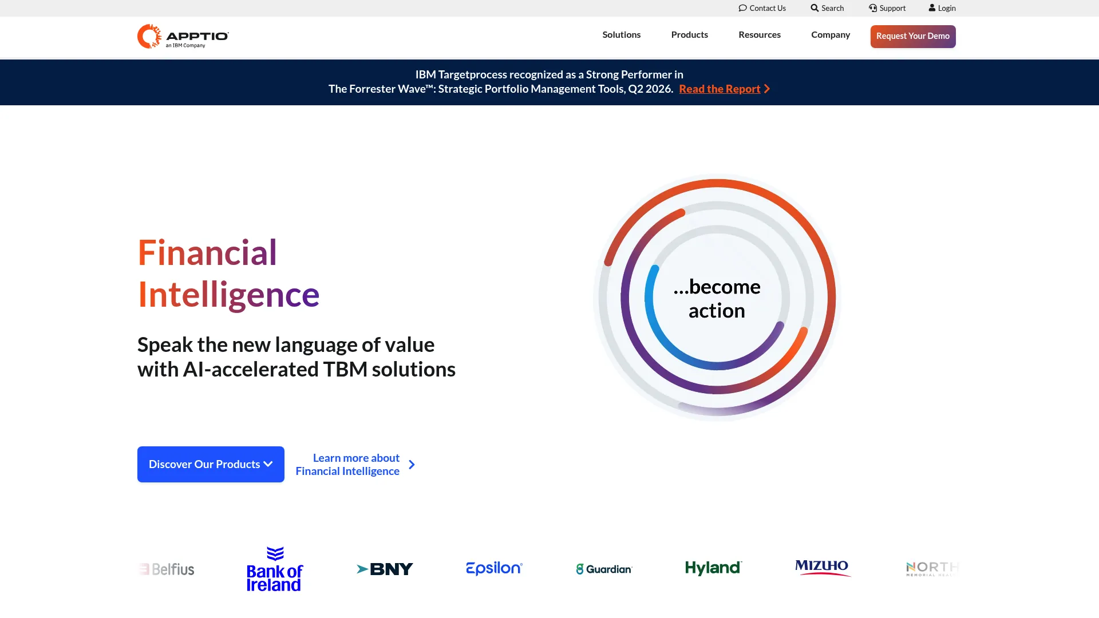Click the Login person icon
This screenshot has width=1099, height=618.
coord(932,8)
